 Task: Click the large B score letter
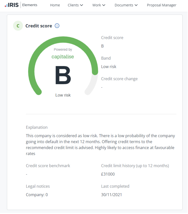point(63,75)
